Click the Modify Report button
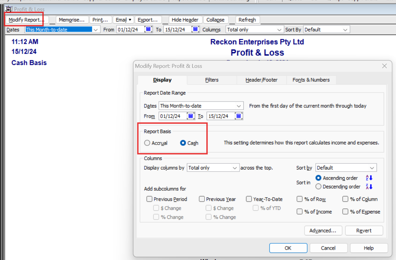 click(27, 20)
